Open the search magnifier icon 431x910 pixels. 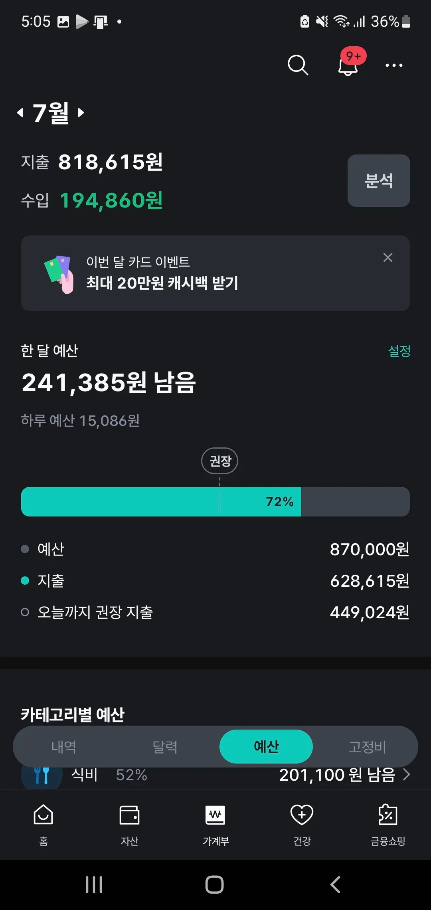[x=298, y=65]
